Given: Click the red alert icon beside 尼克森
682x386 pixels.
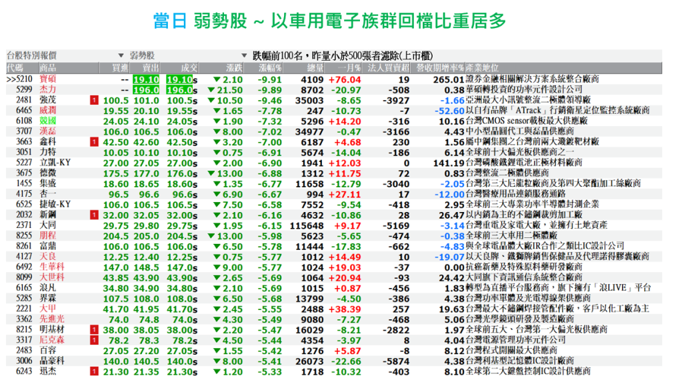Looking at the screenshot, I should (x=94, y=340).
